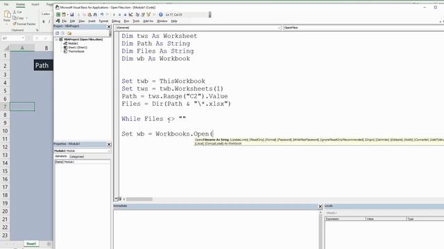Open the OpenFiles procedure dropdown
The image size is (444, 249).
click(x=364, y=28)
